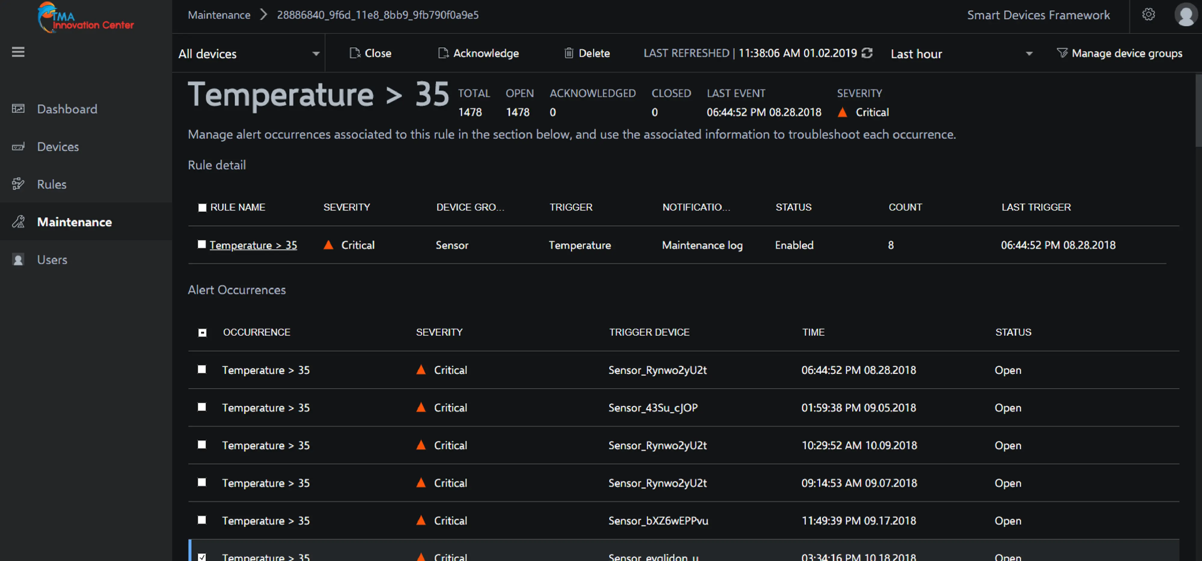Click Manage device groups button
Image resolution: width=1202 pixels, height=561 pixels.
click(1119, 53)
